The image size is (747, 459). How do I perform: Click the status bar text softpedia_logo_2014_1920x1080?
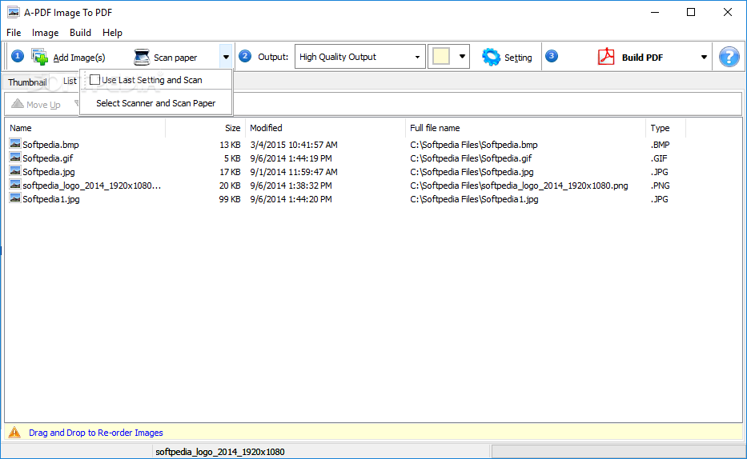coord(220,452)
